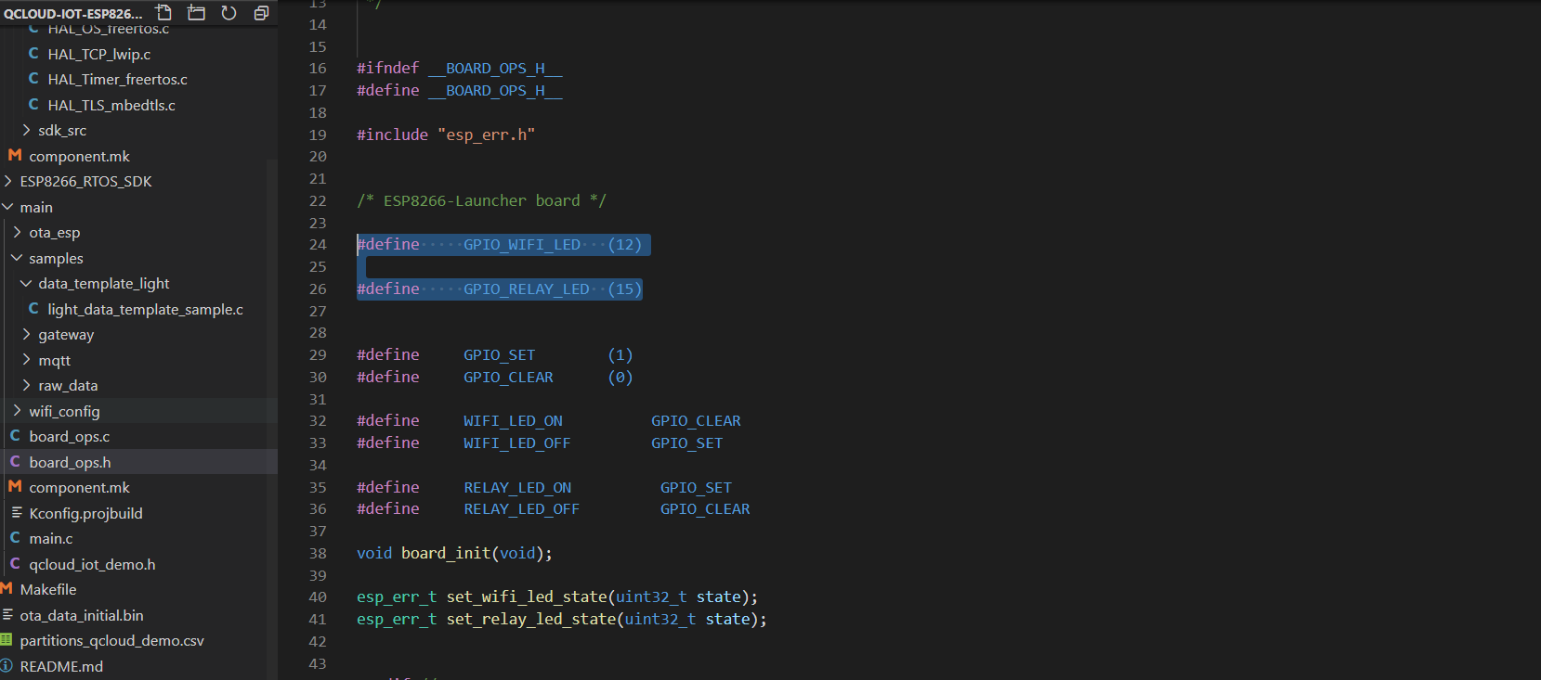Expand the ota_esp folder
Image resolution: width=1541 pixels, height=680 pixels.
coord(17,232)
